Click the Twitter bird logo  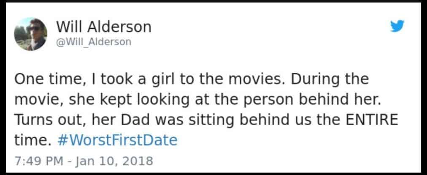pos(397,27)
